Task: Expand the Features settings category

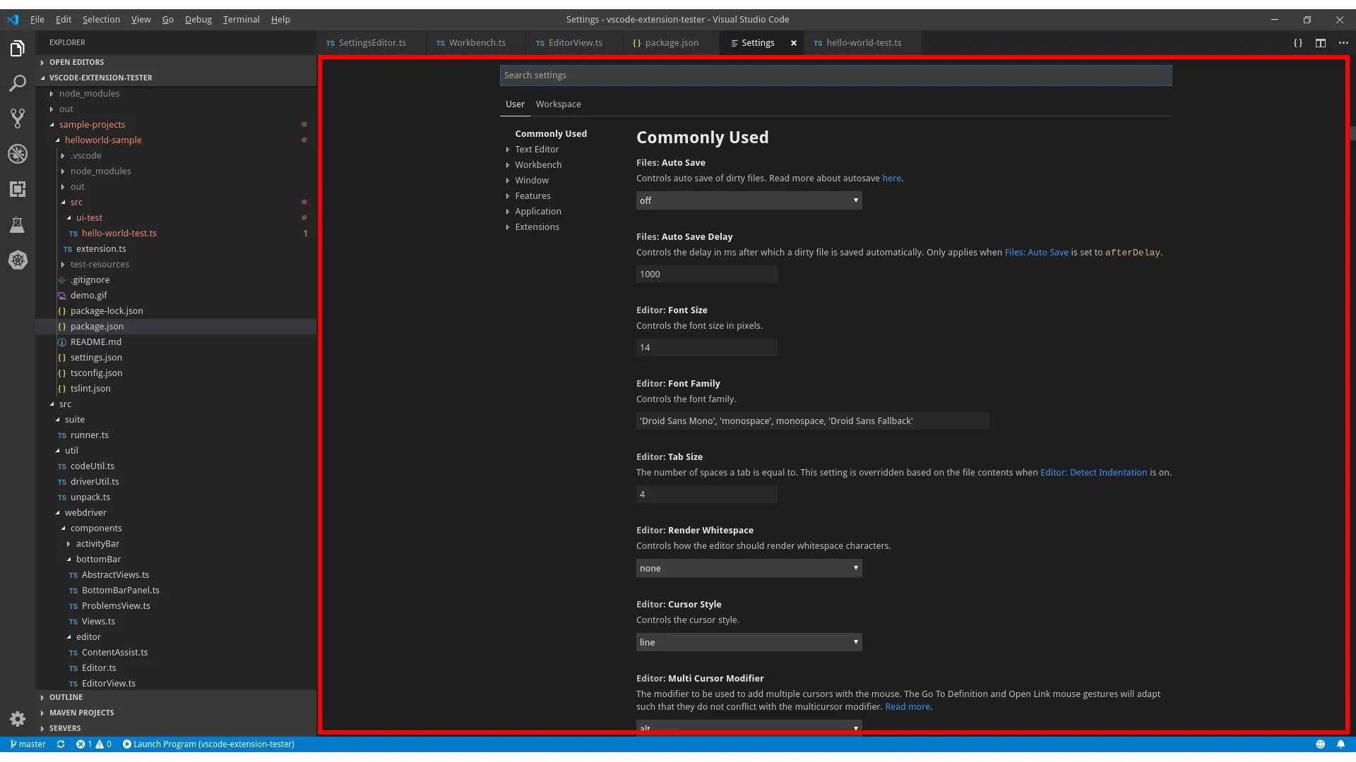Action: [x=533, y=196]
